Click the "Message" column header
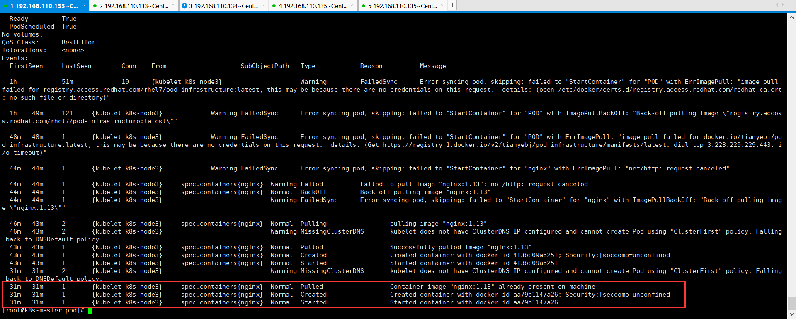The image size is (796, 319). tap(433, 66)
